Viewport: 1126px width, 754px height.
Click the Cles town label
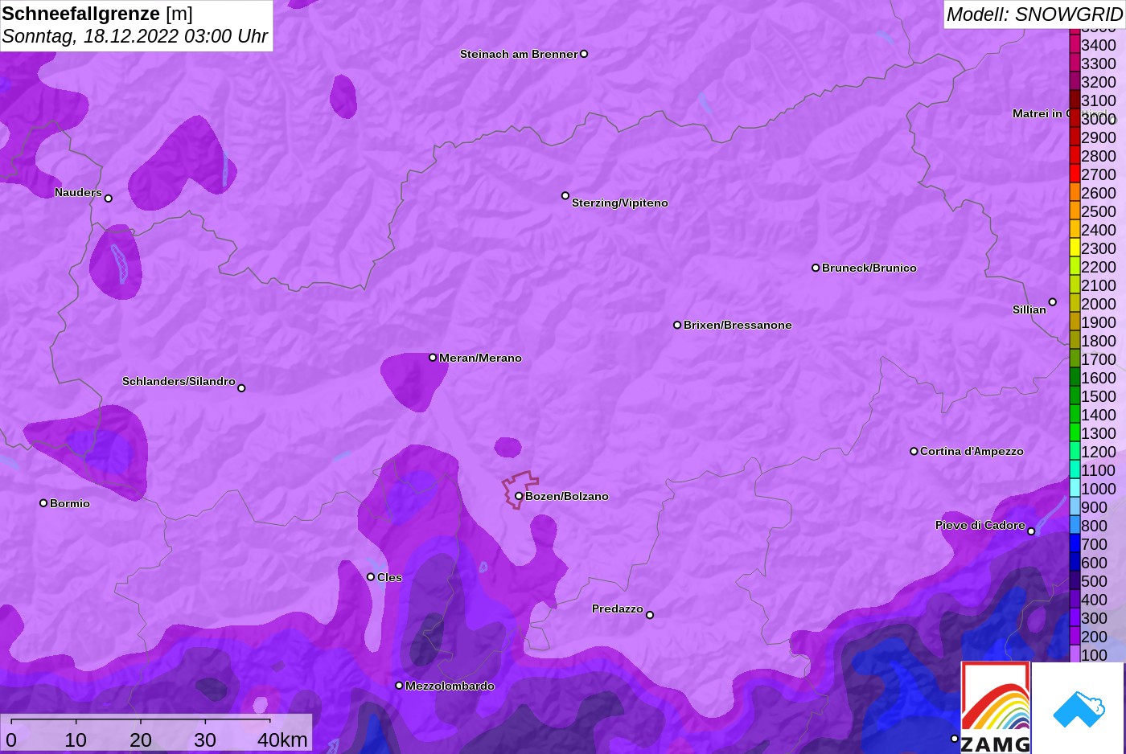pyautogui.click(x=389, y=577)
